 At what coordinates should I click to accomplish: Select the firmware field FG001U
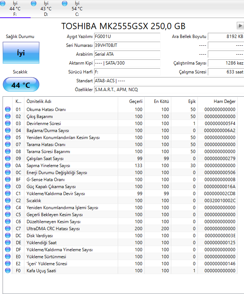pos(127,37)
